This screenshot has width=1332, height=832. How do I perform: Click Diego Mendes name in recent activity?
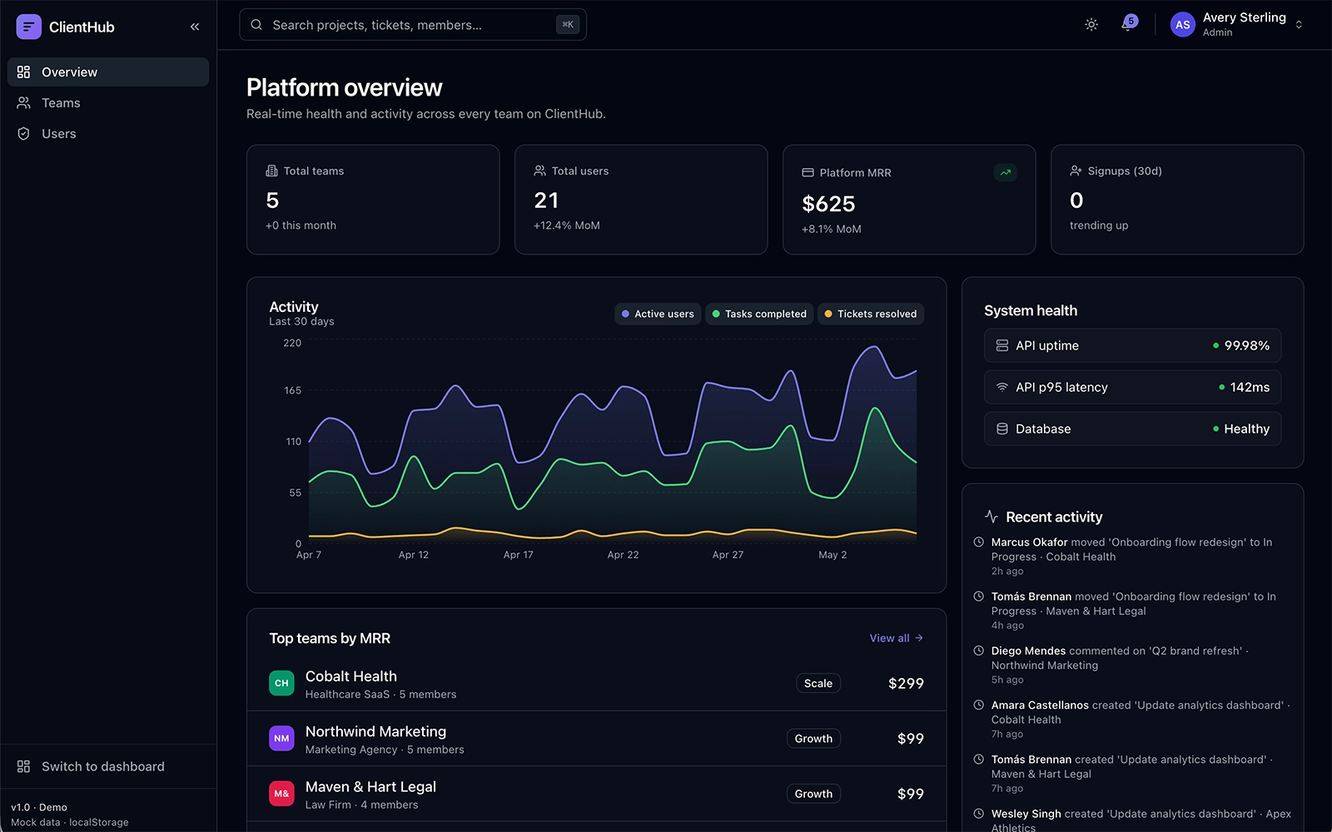[x=1028, y=651]
